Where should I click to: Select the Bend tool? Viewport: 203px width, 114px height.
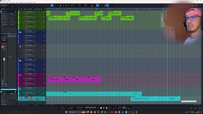tap(69, 5)
